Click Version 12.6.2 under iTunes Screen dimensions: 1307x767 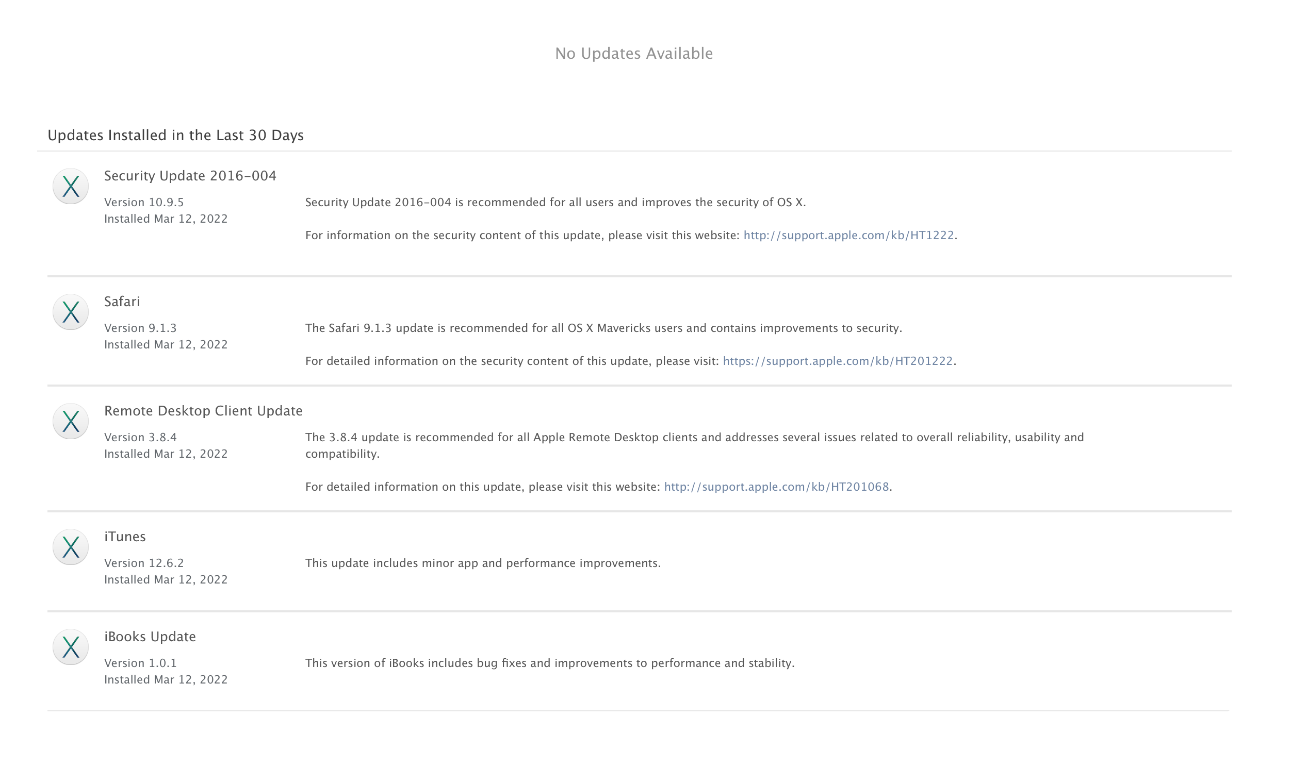[144, 564]
